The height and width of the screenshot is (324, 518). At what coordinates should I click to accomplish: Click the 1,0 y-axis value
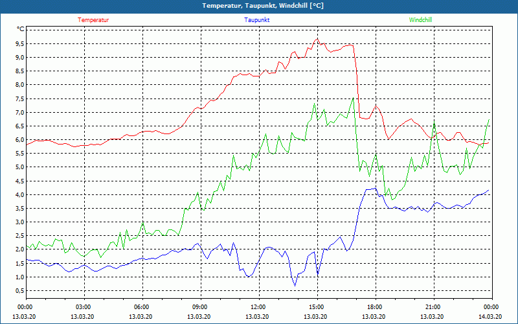[x=20, y=277]
